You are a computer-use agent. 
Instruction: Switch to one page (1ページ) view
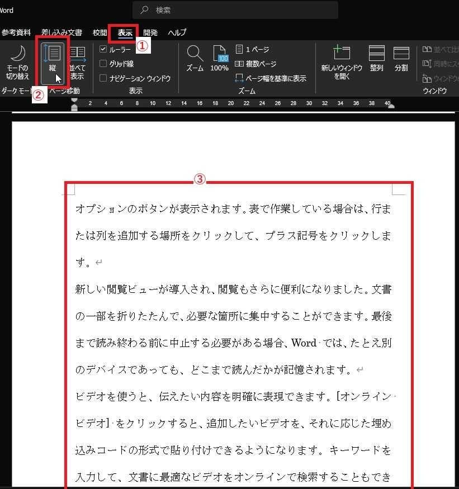click(252, 49)
